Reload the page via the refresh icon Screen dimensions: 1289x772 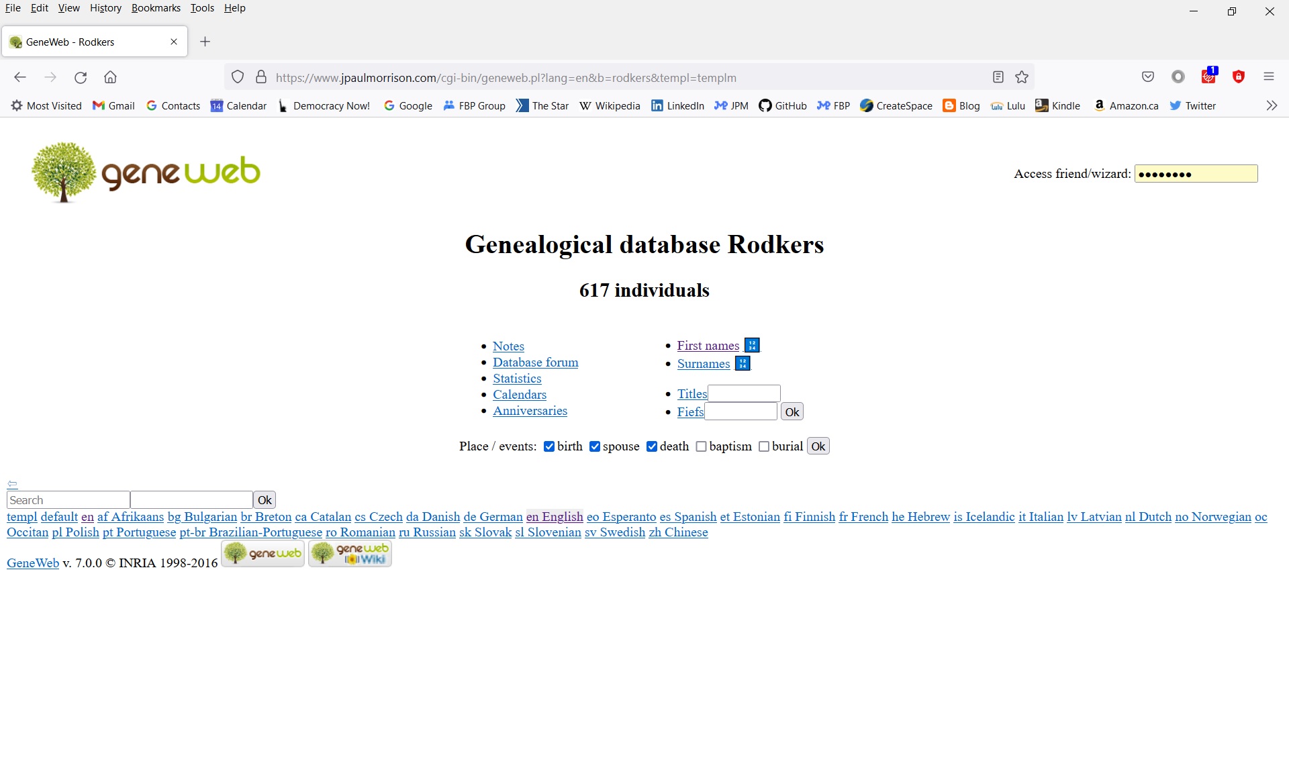pyautogui.click(x=81, y=77)
